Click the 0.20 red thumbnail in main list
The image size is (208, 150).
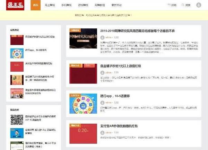[83, 134]
